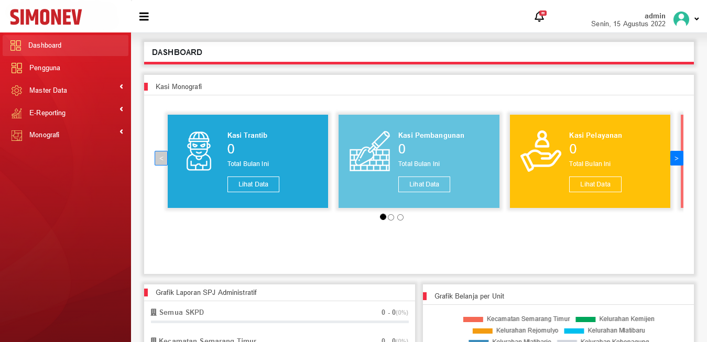Click Lihat Data under Kasi Trantib
707x342 pixels.
[x=253, y=184]
